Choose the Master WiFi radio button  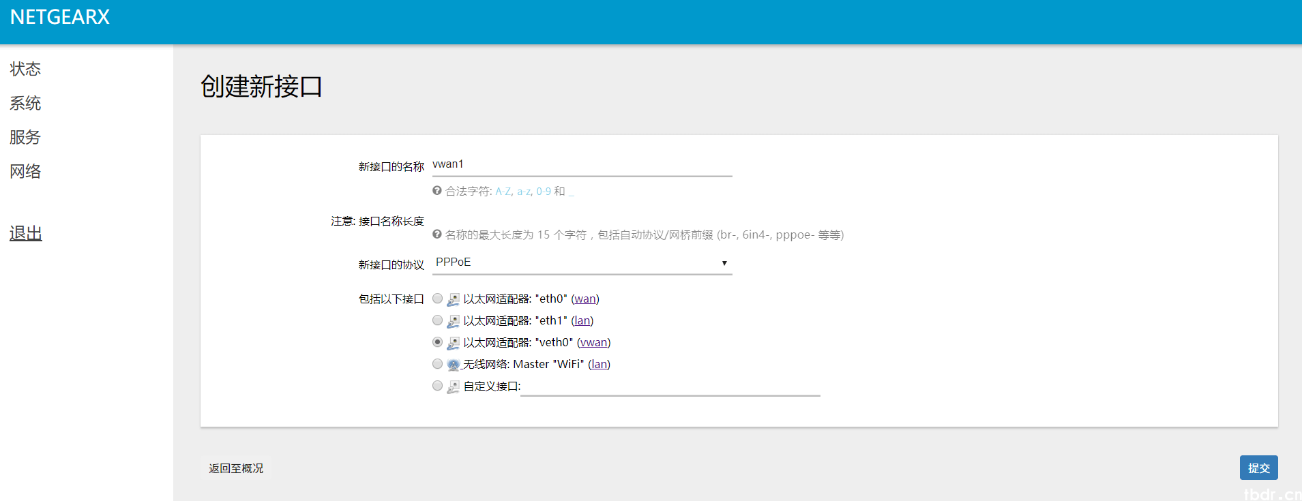coord(438,364)
